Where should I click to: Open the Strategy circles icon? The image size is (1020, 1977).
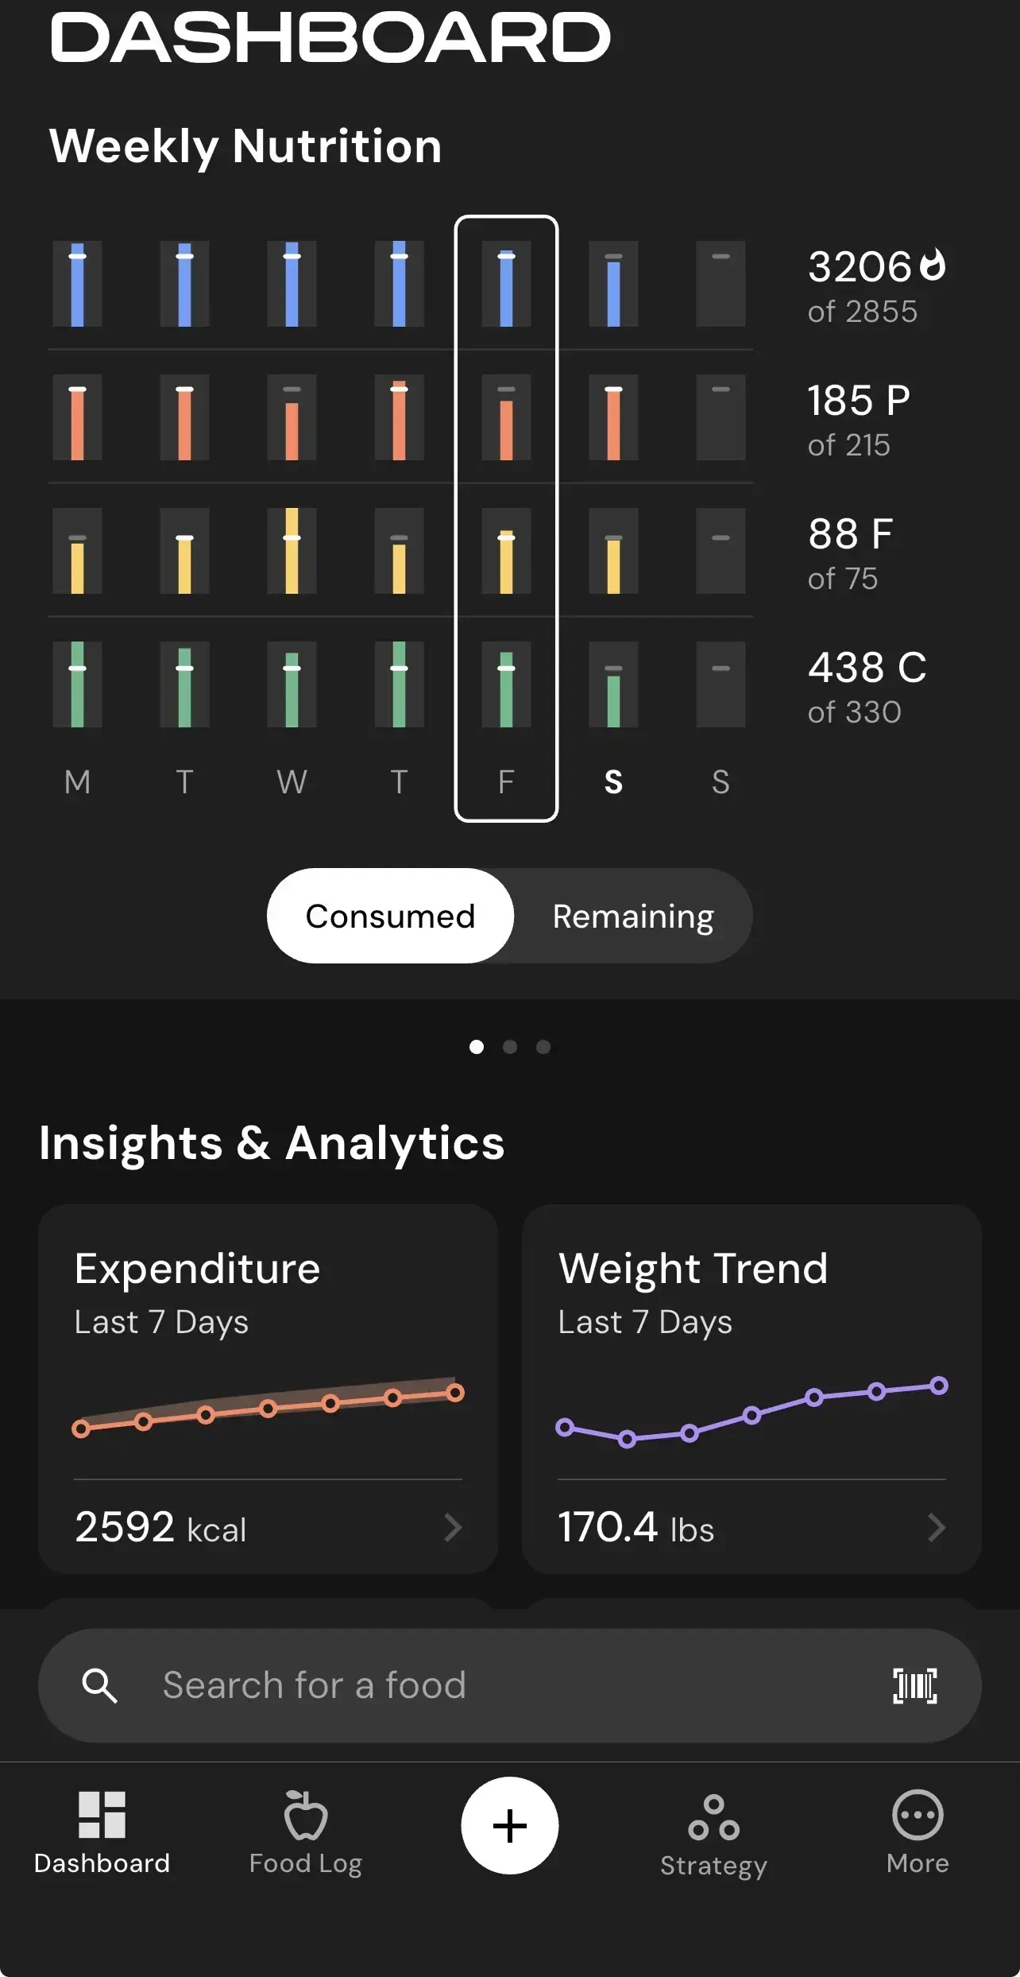(713, 1817)
